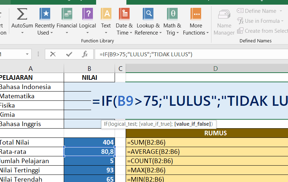Screen dimensions: 288x182
Task: Open the More Functions icon
Action: [196, 14]
